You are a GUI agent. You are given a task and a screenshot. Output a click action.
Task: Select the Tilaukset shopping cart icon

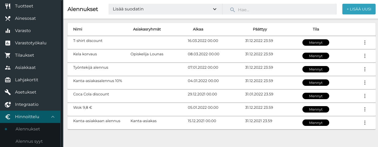(8, 55)
